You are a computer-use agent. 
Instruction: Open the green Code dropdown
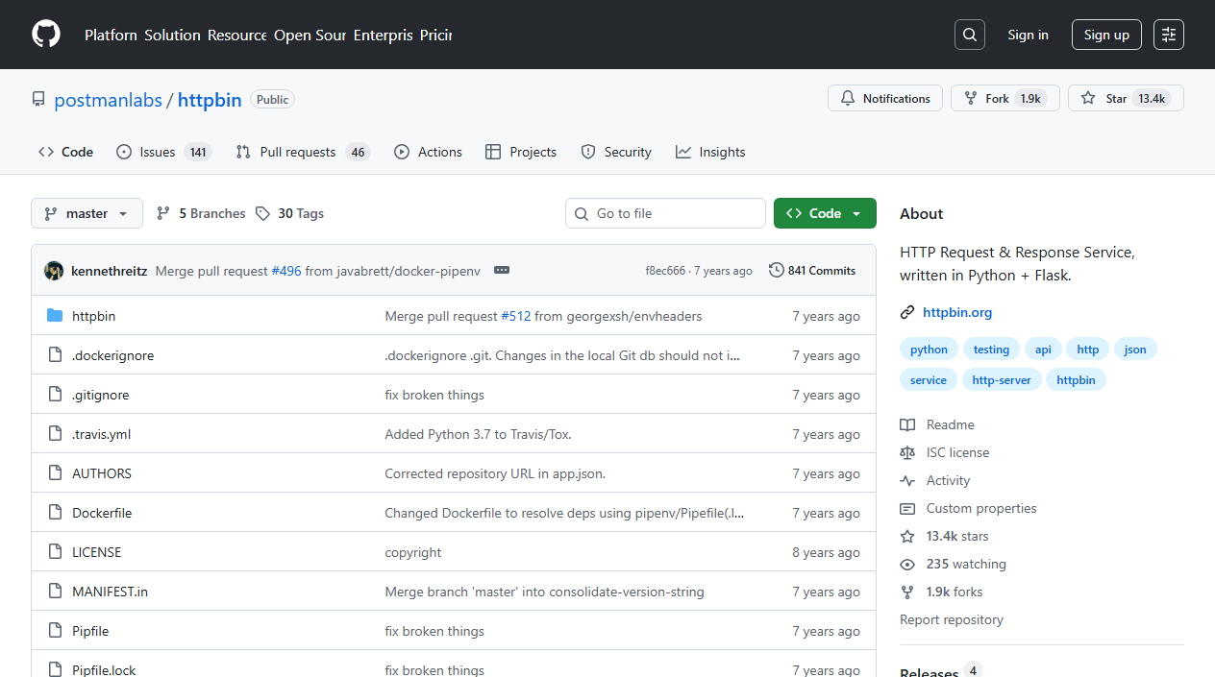click(825, 213)
